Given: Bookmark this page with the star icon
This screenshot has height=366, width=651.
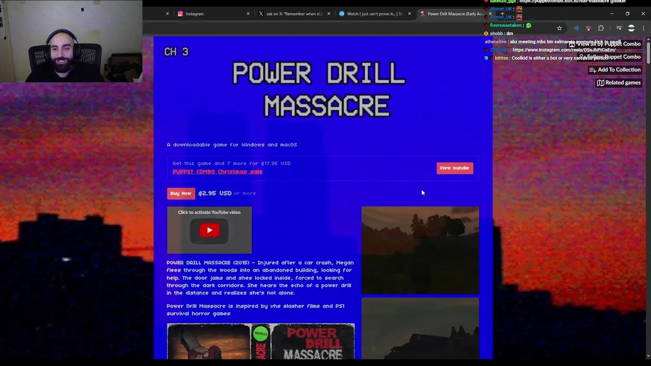Looking at the screenshot, I should tap(559, 28).
